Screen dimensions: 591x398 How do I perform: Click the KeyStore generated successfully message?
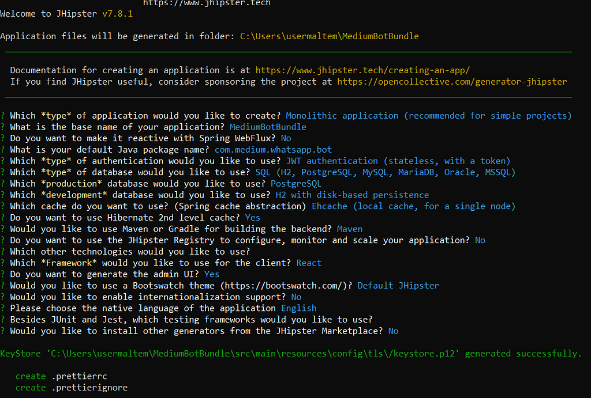click(x=291, y=354)
